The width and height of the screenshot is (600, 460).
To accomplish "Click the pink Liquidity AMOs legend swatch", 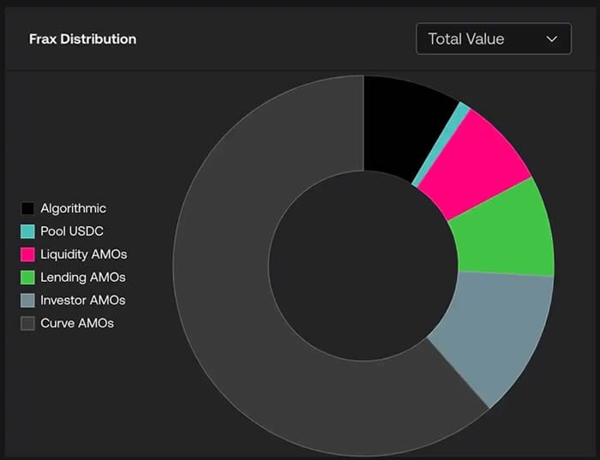I will pos(27,254).
